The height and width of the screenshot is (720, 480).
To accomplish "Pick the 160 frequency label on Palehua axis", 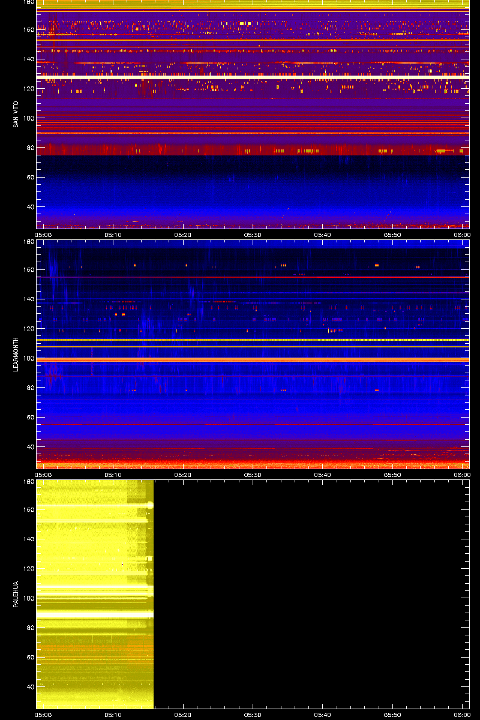I will pos(28,509).
